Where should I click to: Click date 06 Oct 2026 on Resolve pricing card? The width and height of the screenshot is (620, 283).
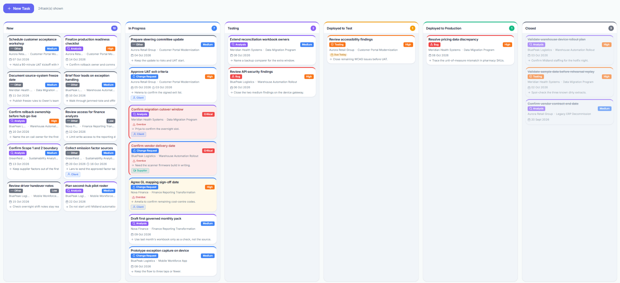pos(438,55)
